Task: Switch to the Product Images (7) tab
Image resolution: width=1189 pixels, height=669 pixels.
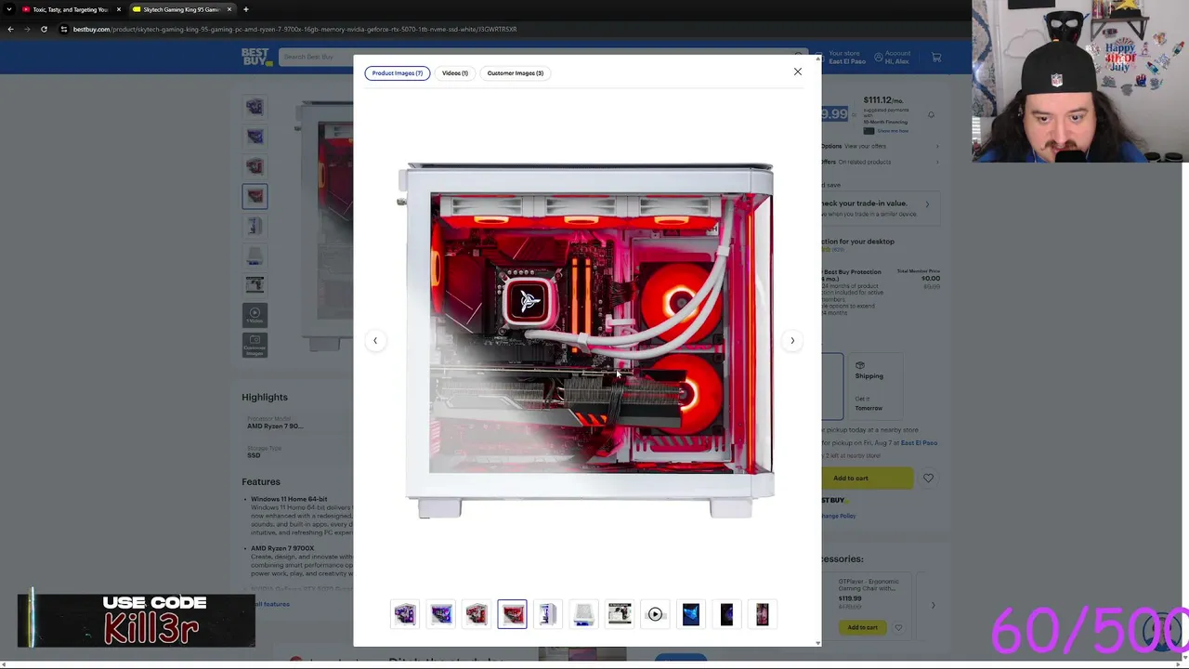Action: tap(397, 72)
